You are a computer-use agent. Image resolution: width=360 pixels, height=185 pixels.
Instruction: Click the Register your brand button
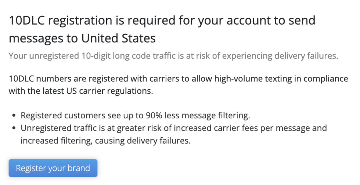(53, 168)
